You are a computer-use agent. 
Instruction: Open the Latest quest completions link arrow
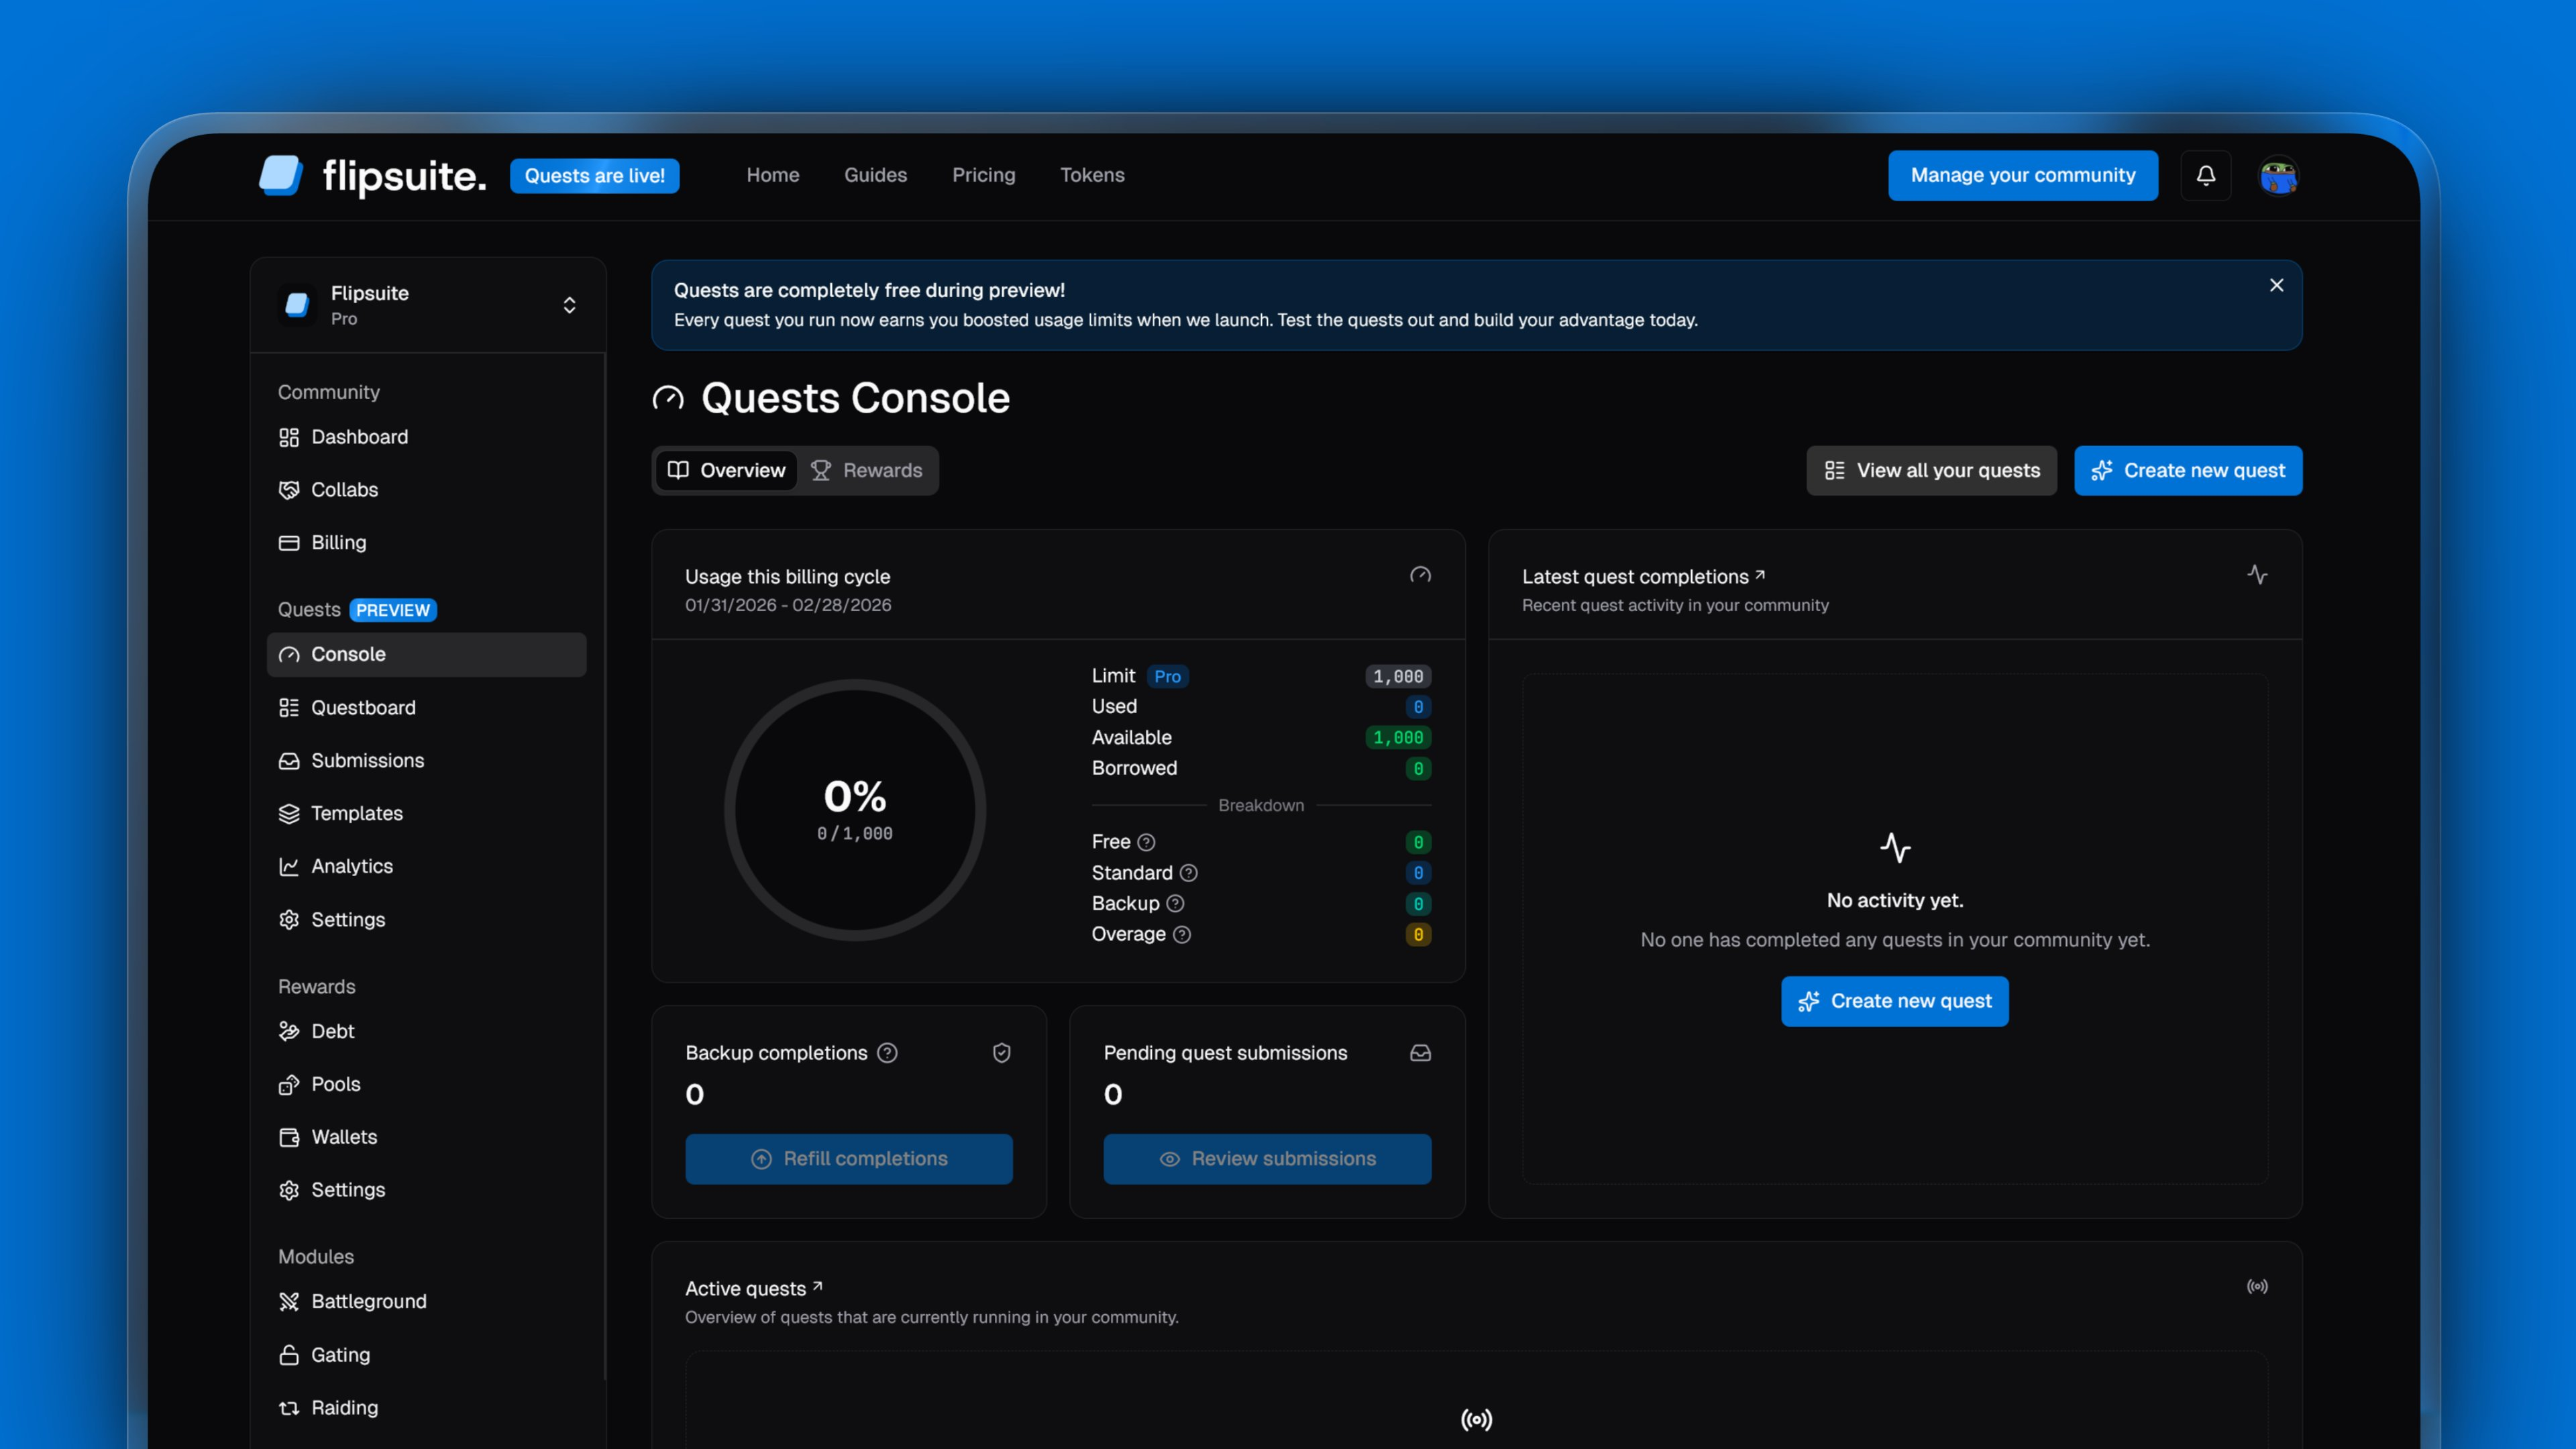pos(1759,575)
